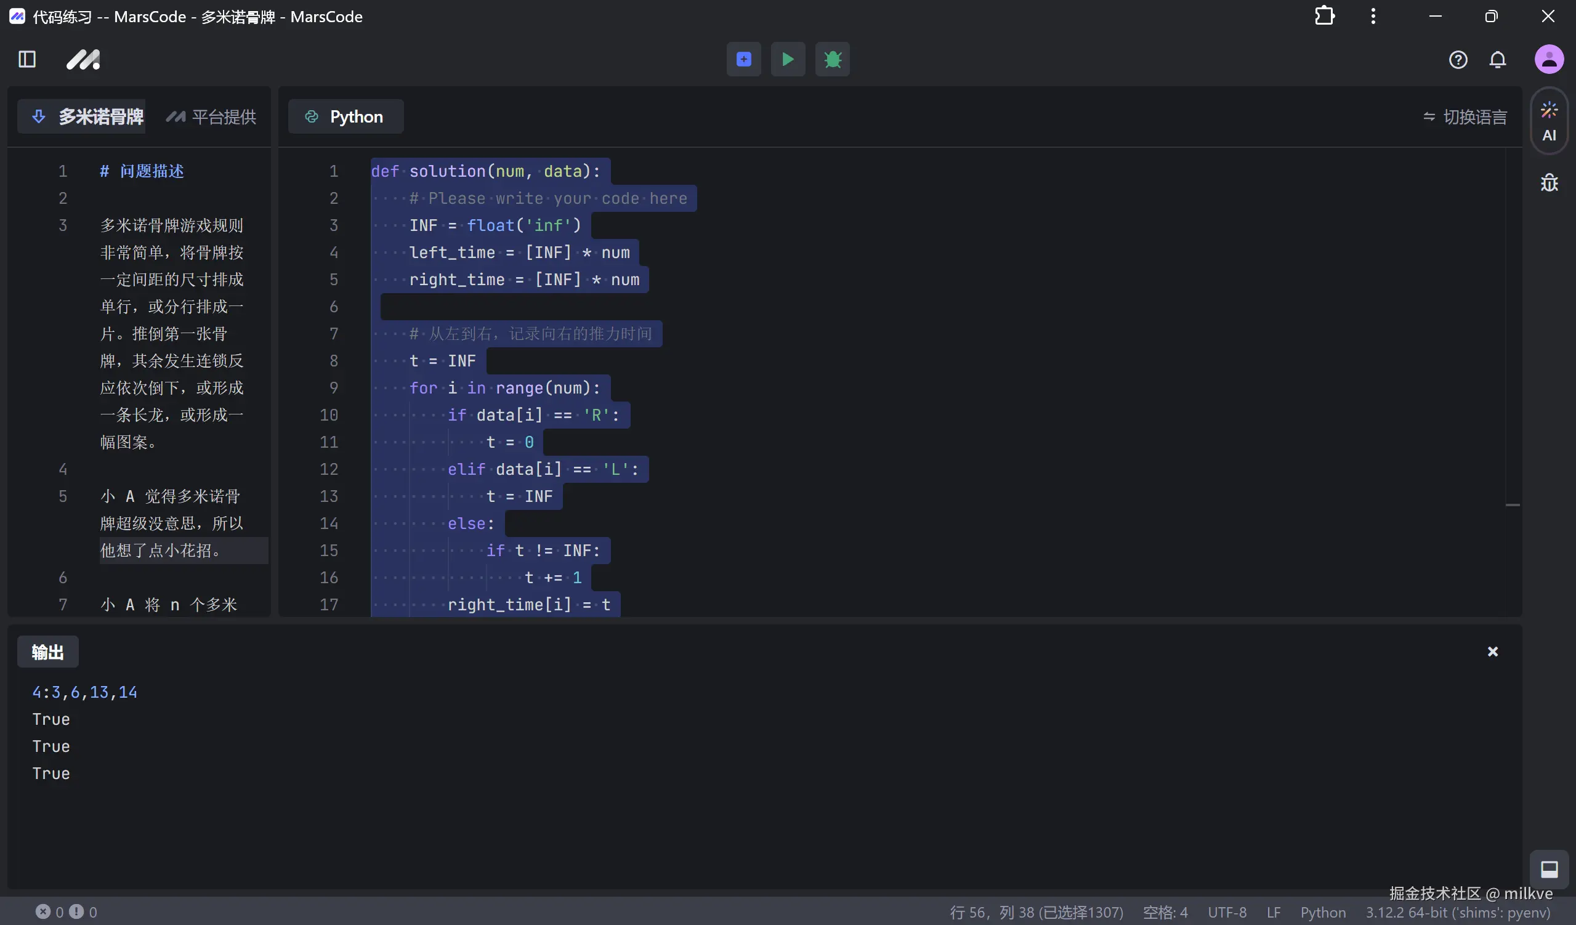Click the green Run code button
Viewport: 1576px width, 925px height.
787,59
